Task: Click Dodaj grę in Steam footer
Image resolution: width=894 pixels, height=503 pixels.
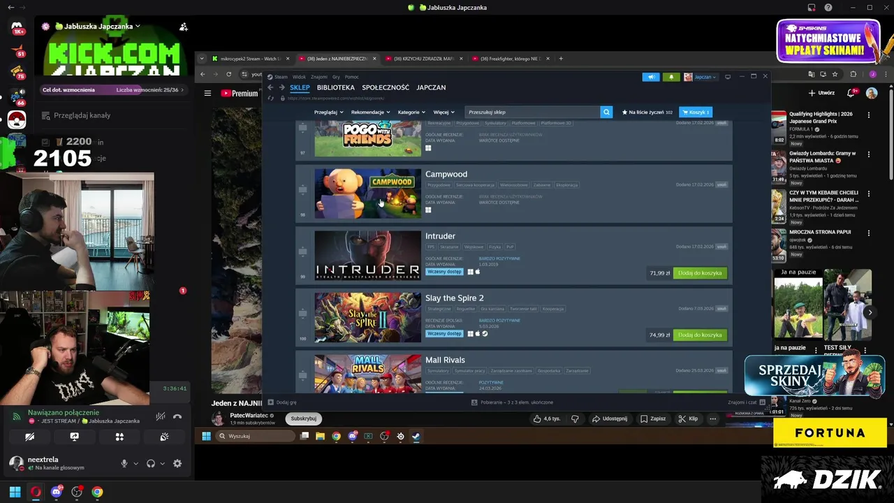Action: click(283, 402)
